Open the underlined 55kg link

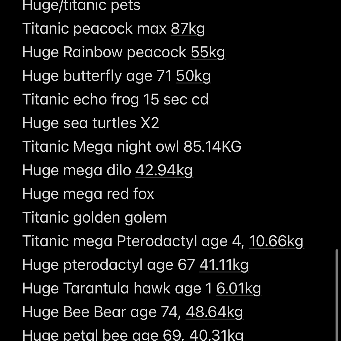pyautogui.click(x=208, y=52)
